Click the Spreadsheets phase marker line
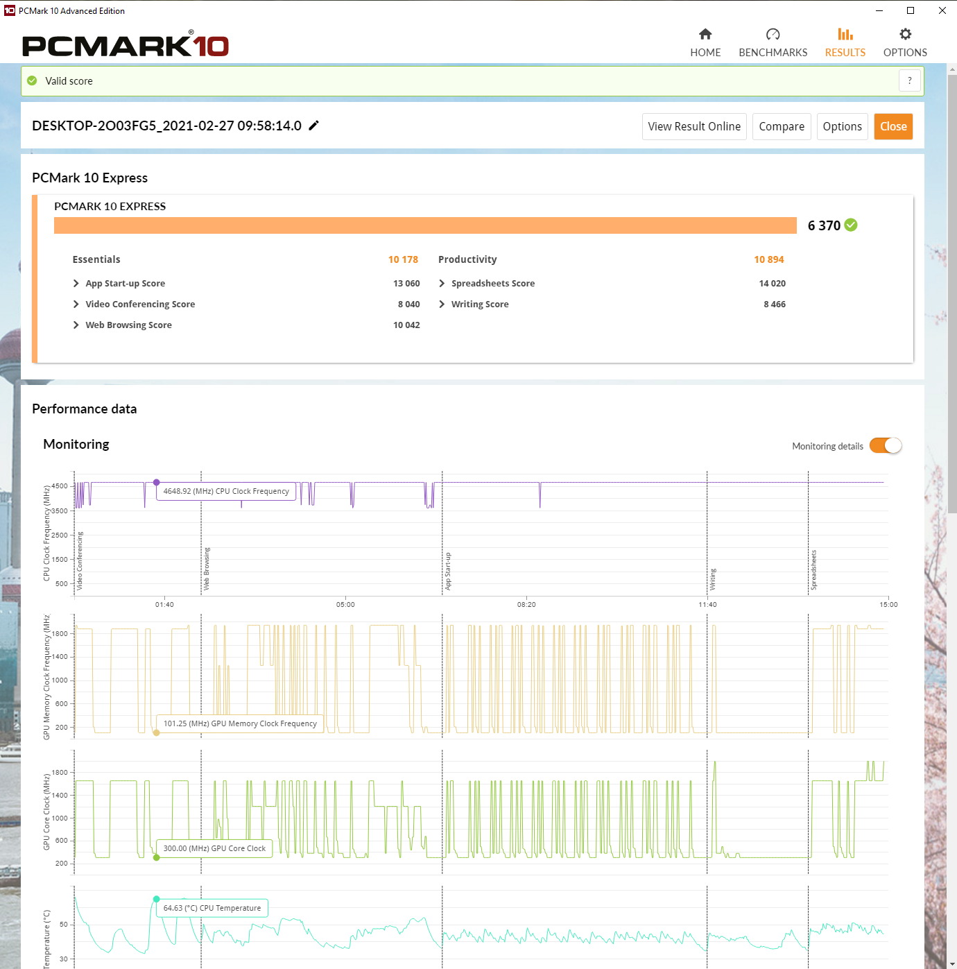Screen dimensions: 957x969 pyautogui.click(x=808, y=533)
